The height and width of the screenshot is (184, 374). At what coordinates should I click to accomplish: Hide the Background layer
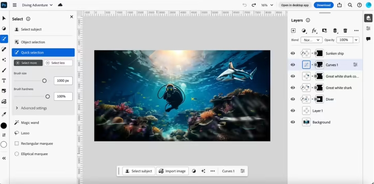[x=293, y=122]
